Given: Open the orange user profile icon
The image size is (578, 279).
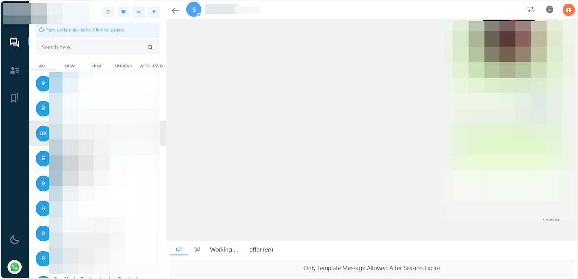Looking at the screenshot, I should [568, 10].
